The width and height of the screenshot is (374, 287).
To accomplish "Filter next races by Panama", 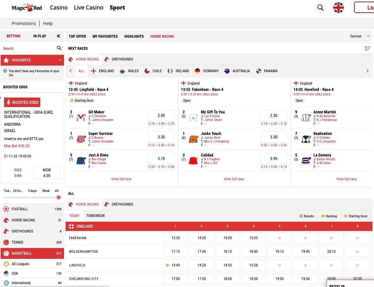I will (x=267, y=71).
